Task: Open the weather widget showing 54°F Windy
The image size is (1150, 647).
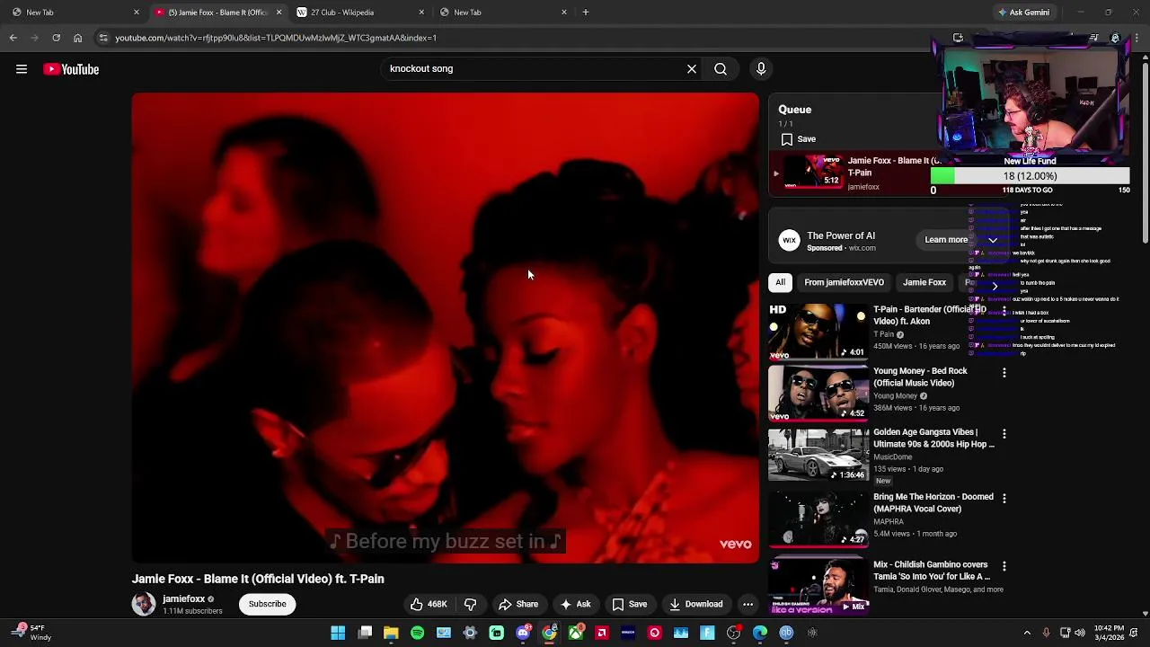Action: 31,633
